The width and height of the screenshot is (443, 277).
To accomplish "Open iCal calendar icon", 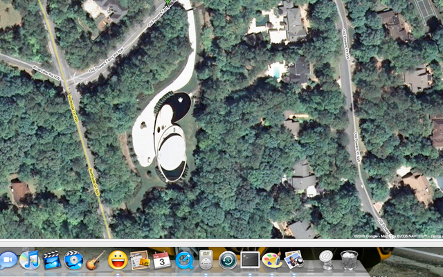I will 161,260.
